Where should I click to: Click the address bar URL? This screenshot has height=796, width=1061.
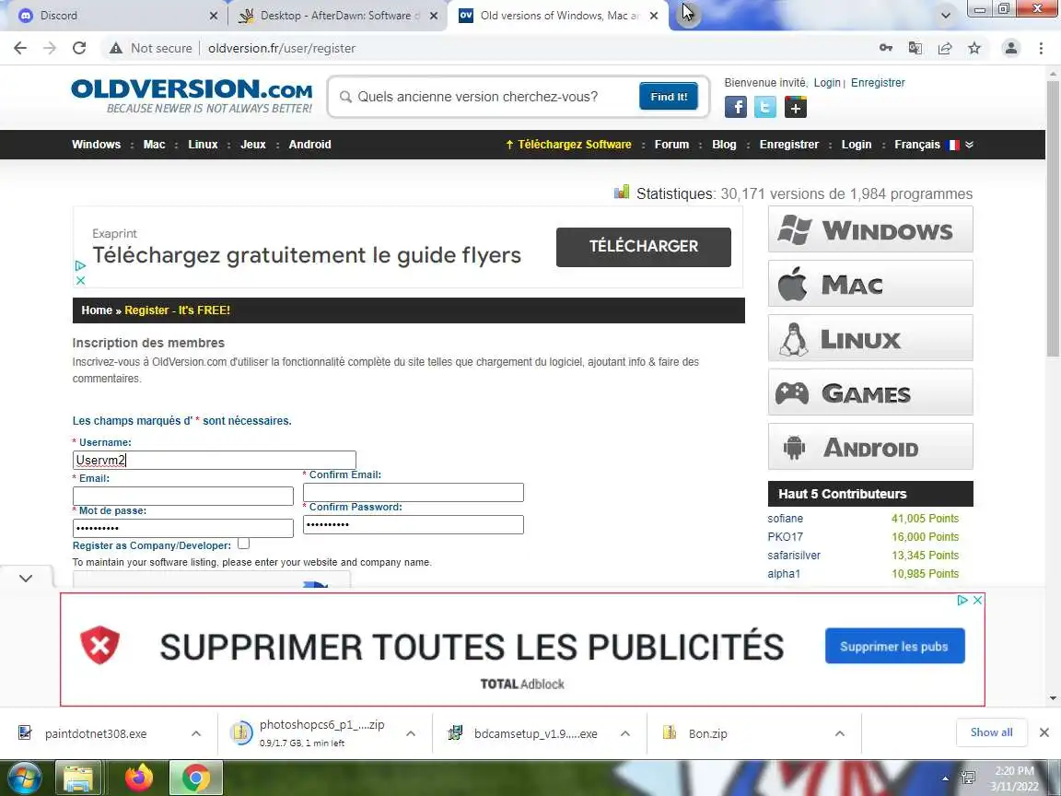point(282,48)
